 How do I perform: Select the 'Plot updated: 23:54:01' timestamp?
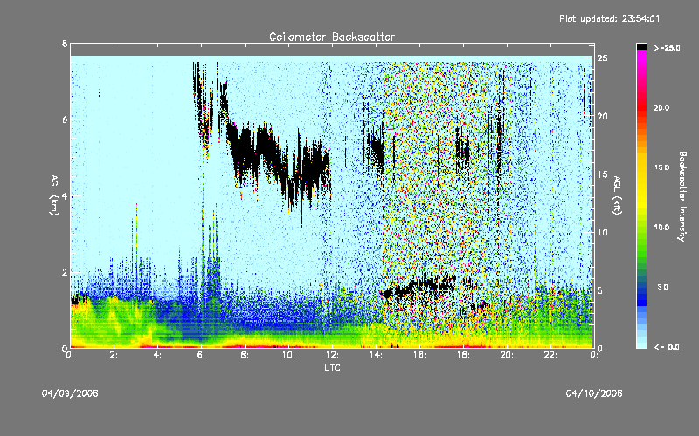click(x=609, y=18)
